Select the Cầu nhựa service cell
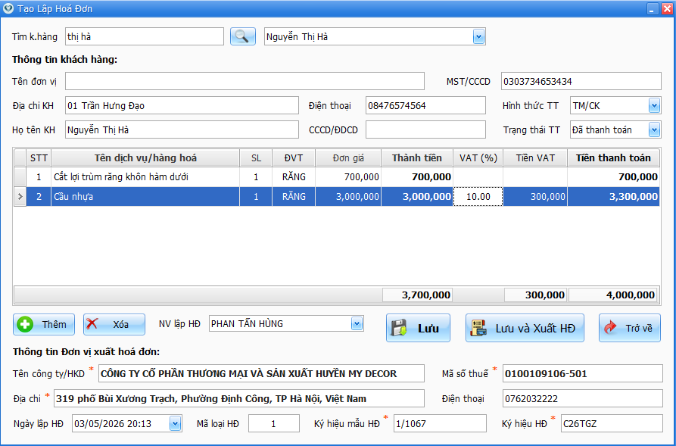This screenshot has width=676, height=446. 145,197
